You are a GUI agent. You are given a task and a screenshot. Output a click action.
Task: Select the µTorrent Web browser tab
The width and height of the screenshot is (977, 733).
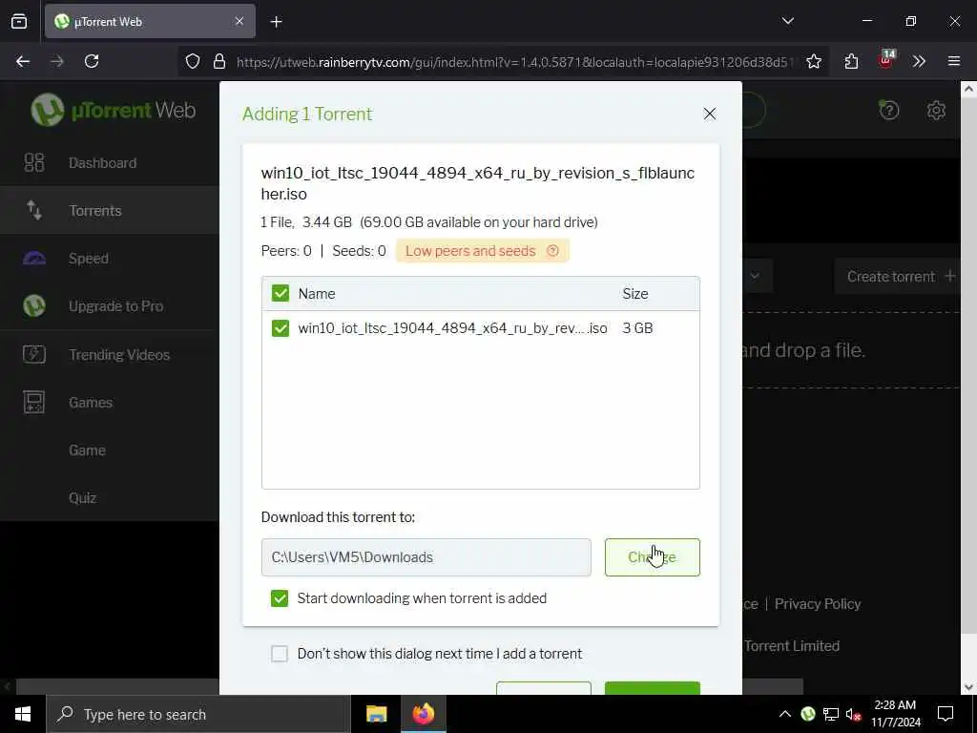150,21
